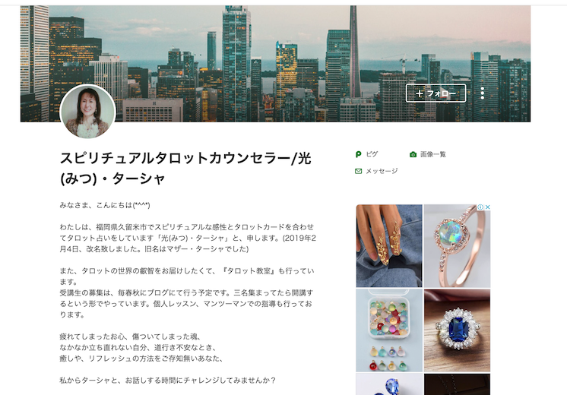Open the three-dot more options menu

[x=483, y=93]
